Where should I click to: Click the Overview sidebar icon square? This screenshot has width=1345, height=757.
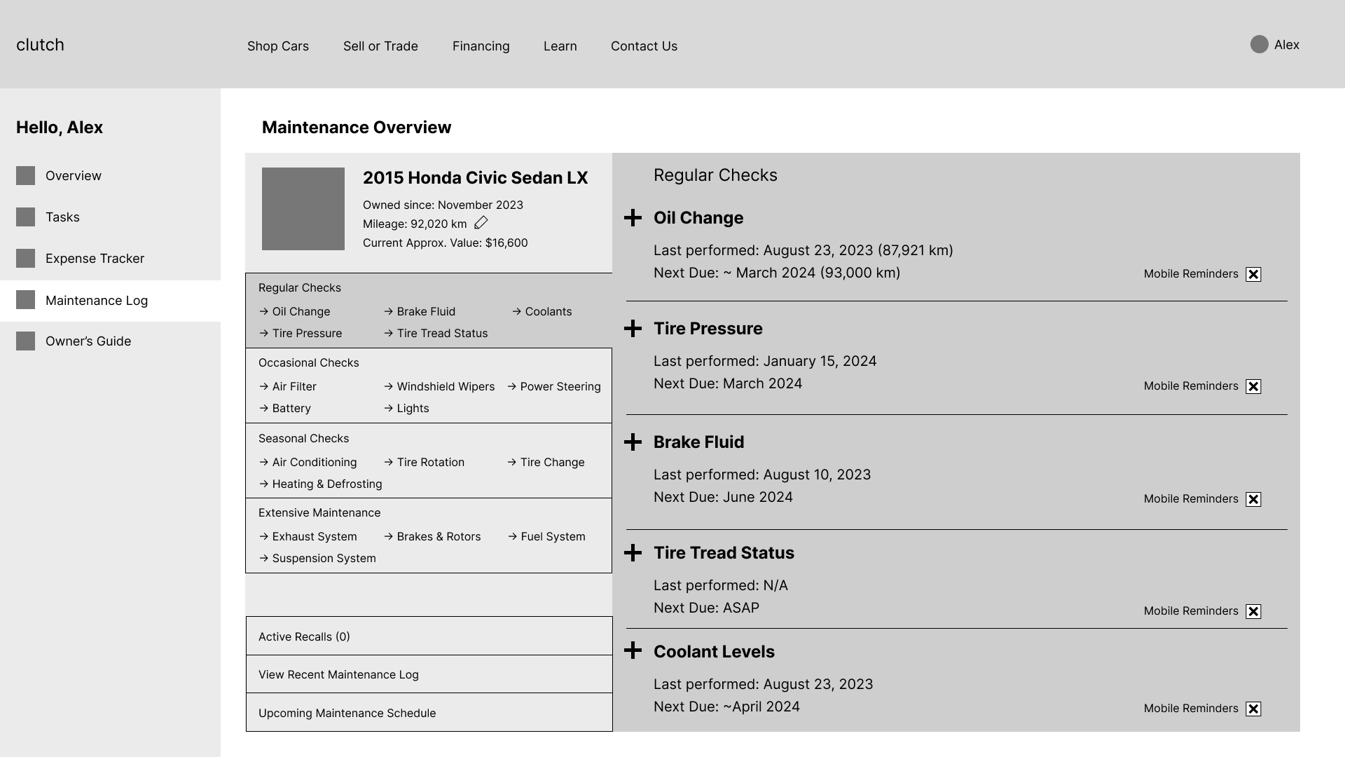[25, 175]
